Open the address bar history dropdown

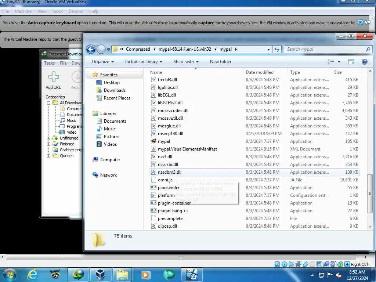click(268, 49)
